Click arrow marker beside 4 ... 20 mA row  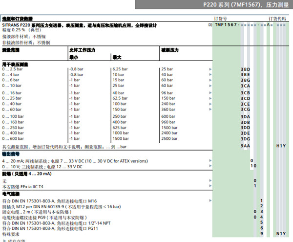pyautogui.click(x=210, y=160)
